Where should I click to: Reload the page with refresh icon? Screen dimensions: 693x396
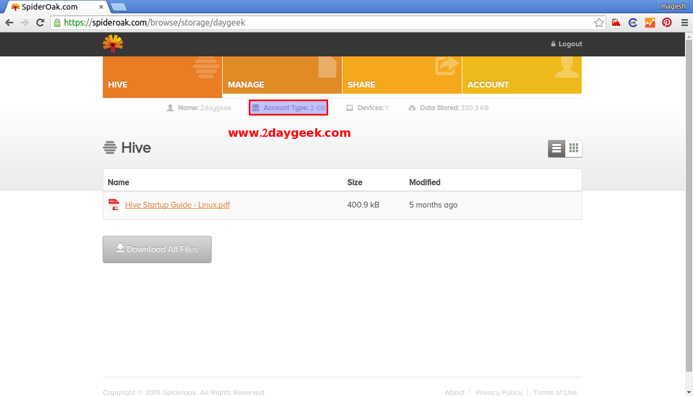click(40, 22)
